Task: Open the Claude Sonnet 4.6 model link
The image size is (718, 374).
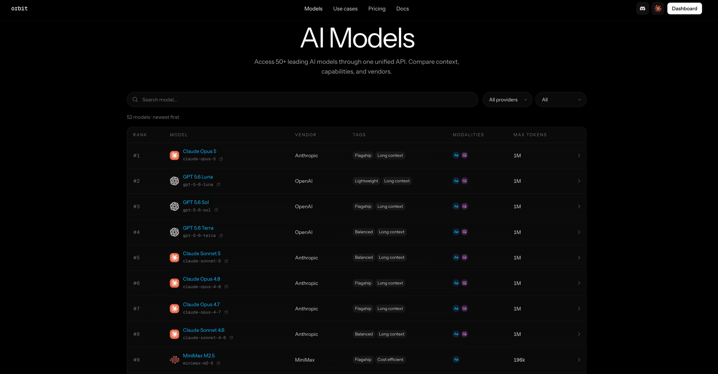Action: 204,330
